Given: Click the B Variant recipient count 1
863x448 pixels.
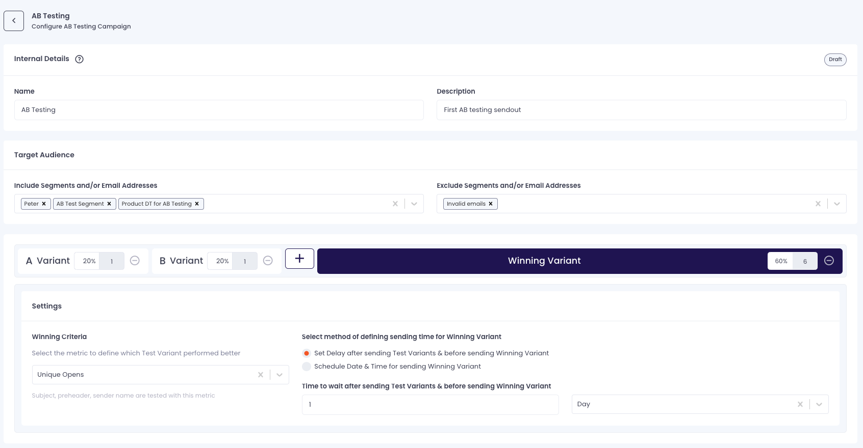Looking at the screenshot, I should tap(245, 261).
